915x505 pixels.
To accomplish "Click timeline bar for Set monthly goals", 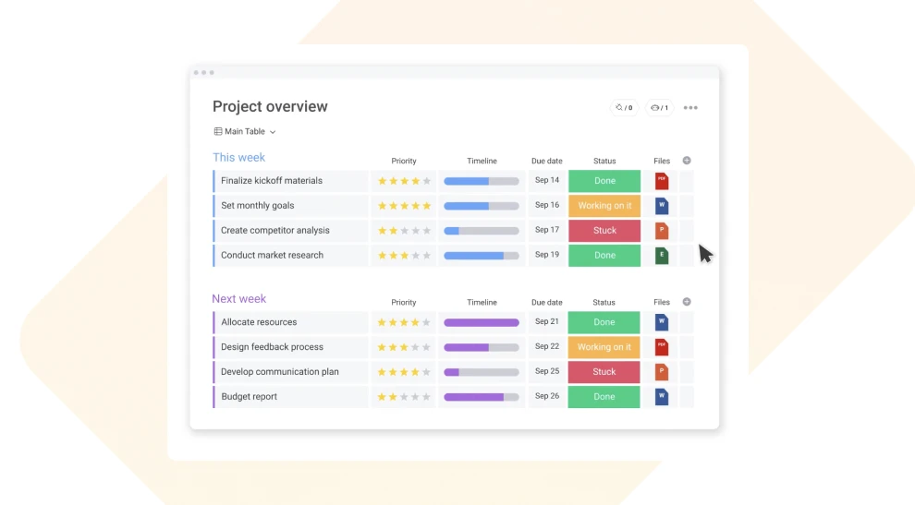I will click(x=482, y=206).
